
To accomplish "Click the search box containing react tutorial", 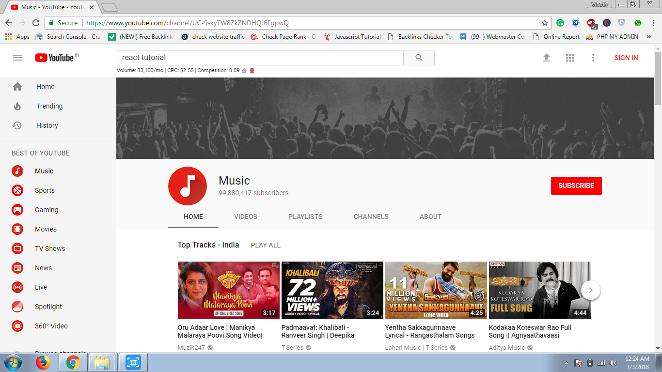I will 260,58.
